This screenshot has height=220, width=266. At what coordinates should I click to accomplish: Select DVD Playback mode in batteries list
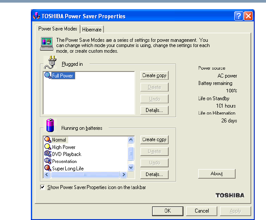click(x=66, y=154)
